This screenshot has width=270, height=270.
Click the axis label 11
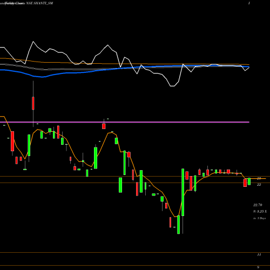[x=259, y=255]
